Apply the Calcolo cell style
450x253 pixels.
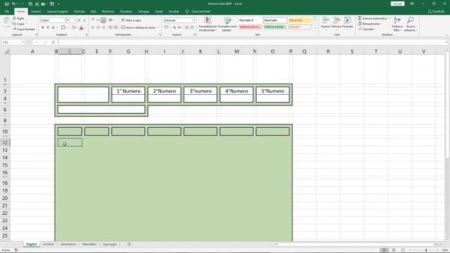300,27
